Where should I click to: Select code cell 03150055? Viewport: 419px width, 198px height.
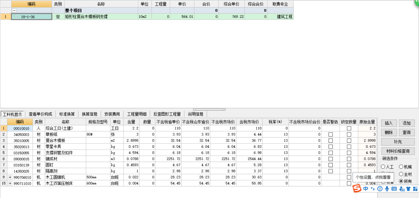(20, 153)
